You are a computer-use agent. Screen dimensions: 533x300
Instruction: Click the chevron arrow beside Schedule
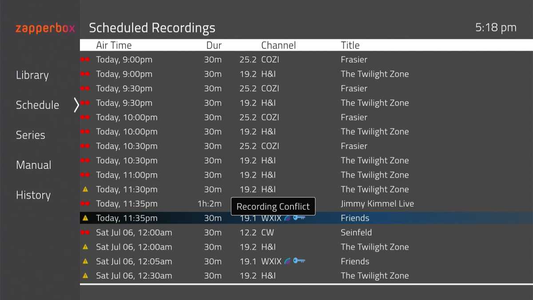coord(76,105)
